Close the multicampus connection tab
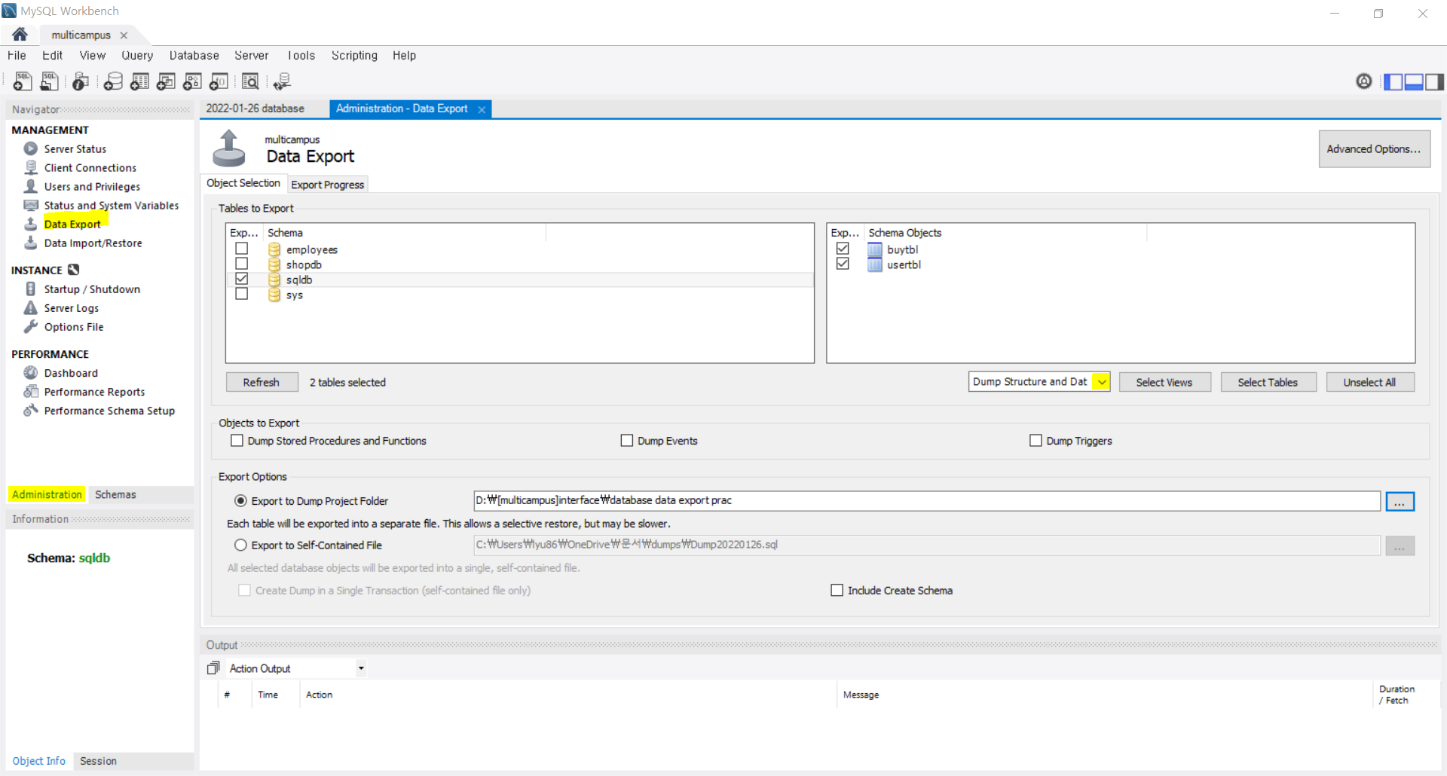Viewport: 1447px width, 776px height. 124,35
